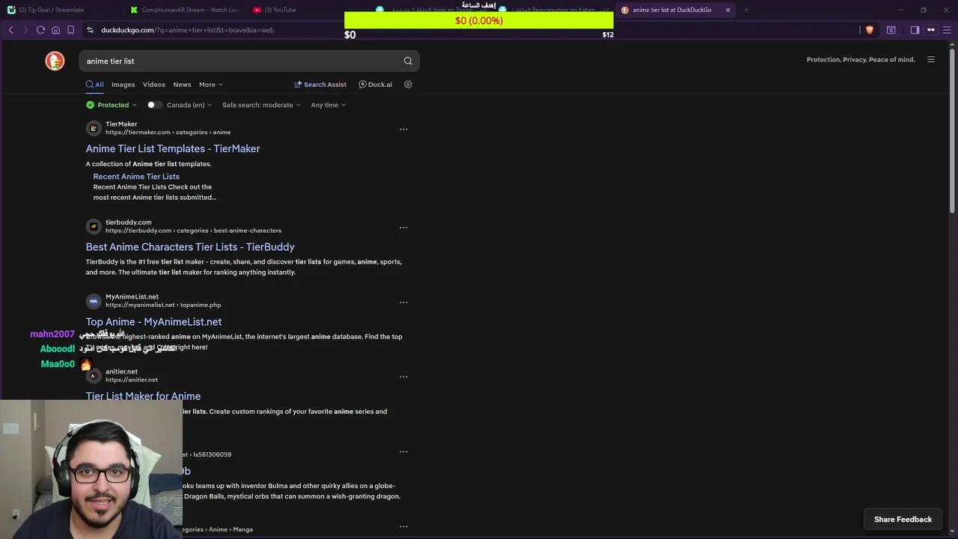The image size is (958, 539).
Task: Open Search Assist
Action: [x=320, y=85]
